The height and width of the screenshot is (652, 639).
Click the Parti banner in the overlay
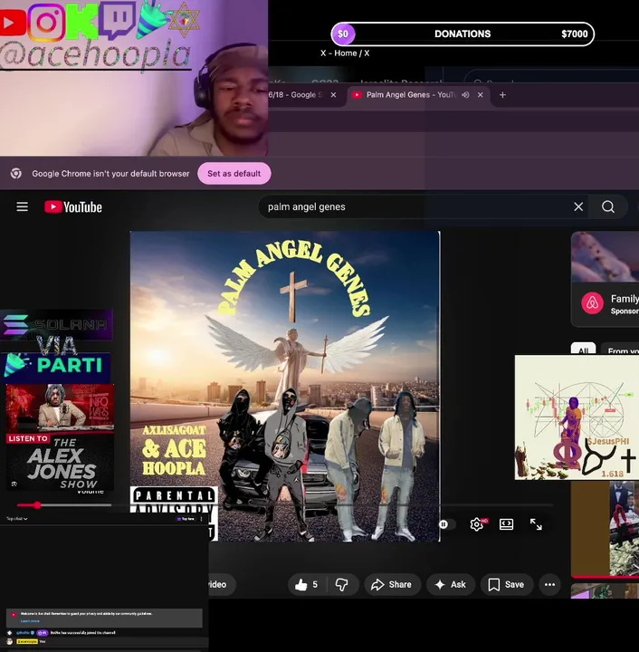pos(56,366)
